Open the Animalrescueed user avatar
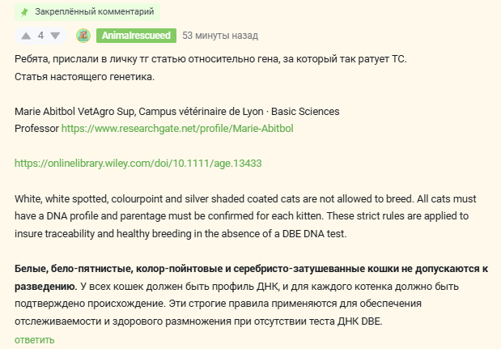 [83, 36]
